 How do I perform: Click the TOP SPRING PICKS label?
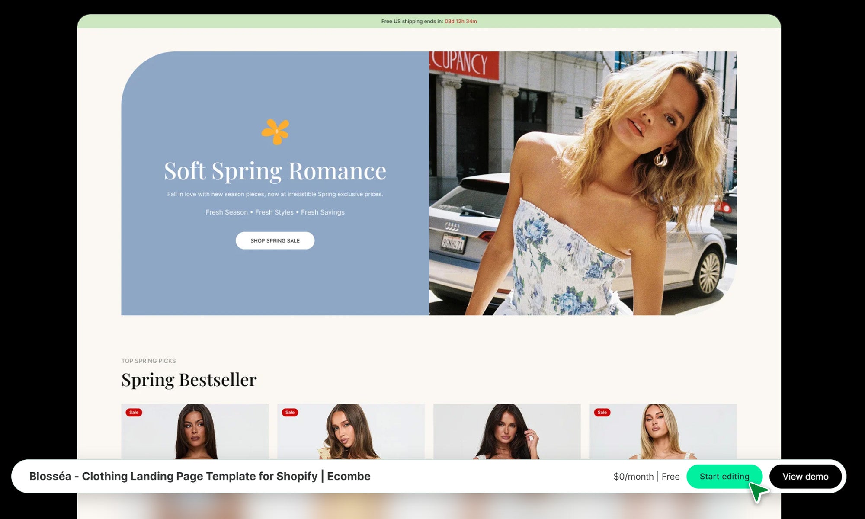click(148, 361)
